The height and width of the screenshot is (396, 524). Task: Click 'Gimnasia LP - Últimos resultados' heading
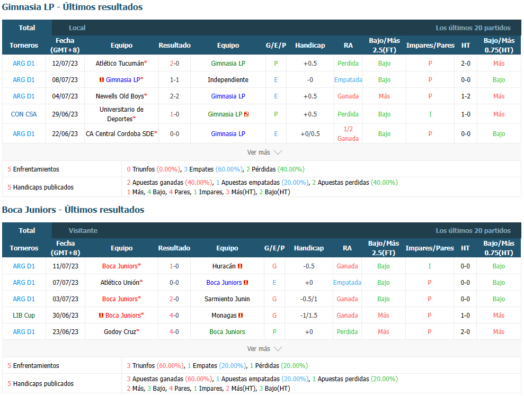click(x=72, y=7)
